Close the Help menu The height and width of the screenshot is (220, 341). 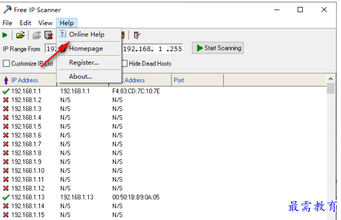click(67, 23)
